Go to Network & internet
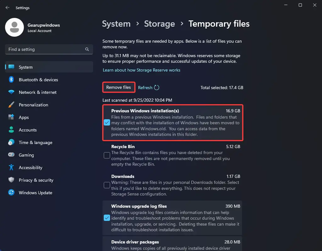The height and width of the screenshot is (251, 322). tap(38, 92)
